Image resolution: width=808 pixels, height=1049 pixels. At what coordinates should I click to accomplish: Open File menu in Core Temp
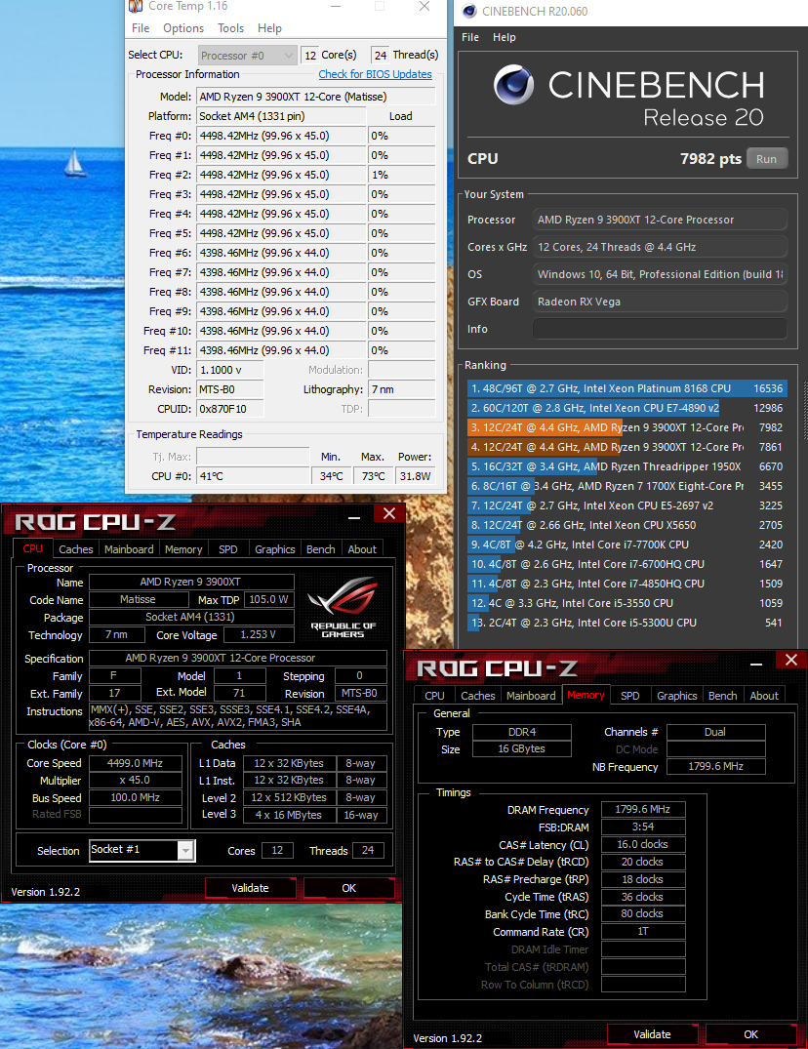(141, 28)
